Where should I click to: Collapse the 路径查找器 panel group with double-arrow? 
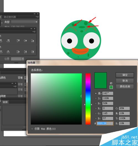pos(34,14)
